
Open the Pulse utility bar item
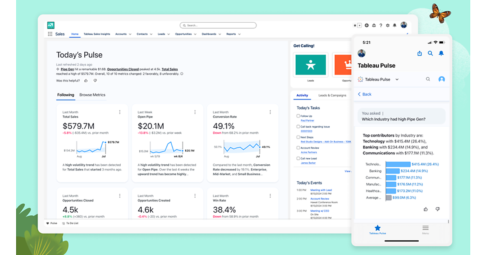click(51, 223)
